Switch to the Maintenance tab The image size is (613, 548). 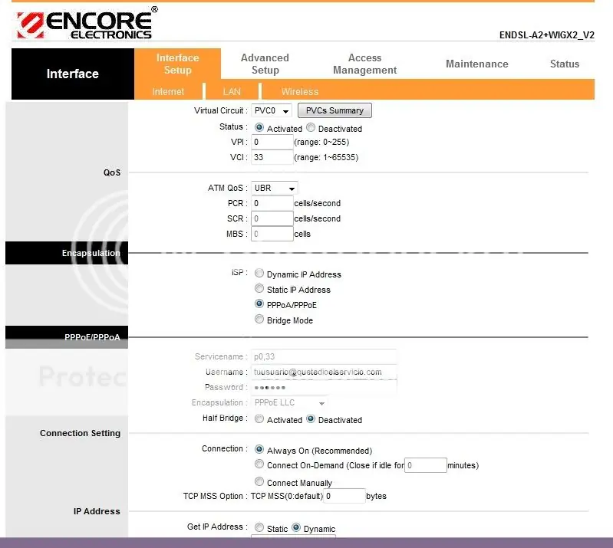[477, 64]
